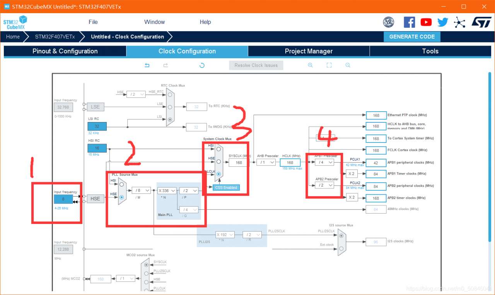Click the 12.288 I2S input frequency field
The image size is (495, 295).
click(x=63, y=249)
